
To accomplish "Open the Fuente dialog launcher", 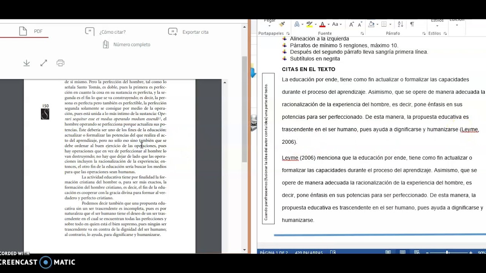I will pos(362,34).
